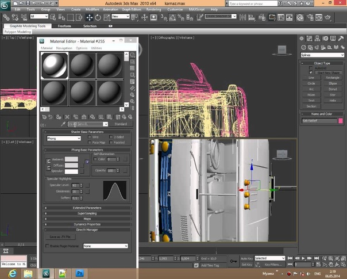Image resolution: width=347 pixels, height=279 pixels.
Task: Click the Diffuse color swatch
Action: (x=71, y=165)
